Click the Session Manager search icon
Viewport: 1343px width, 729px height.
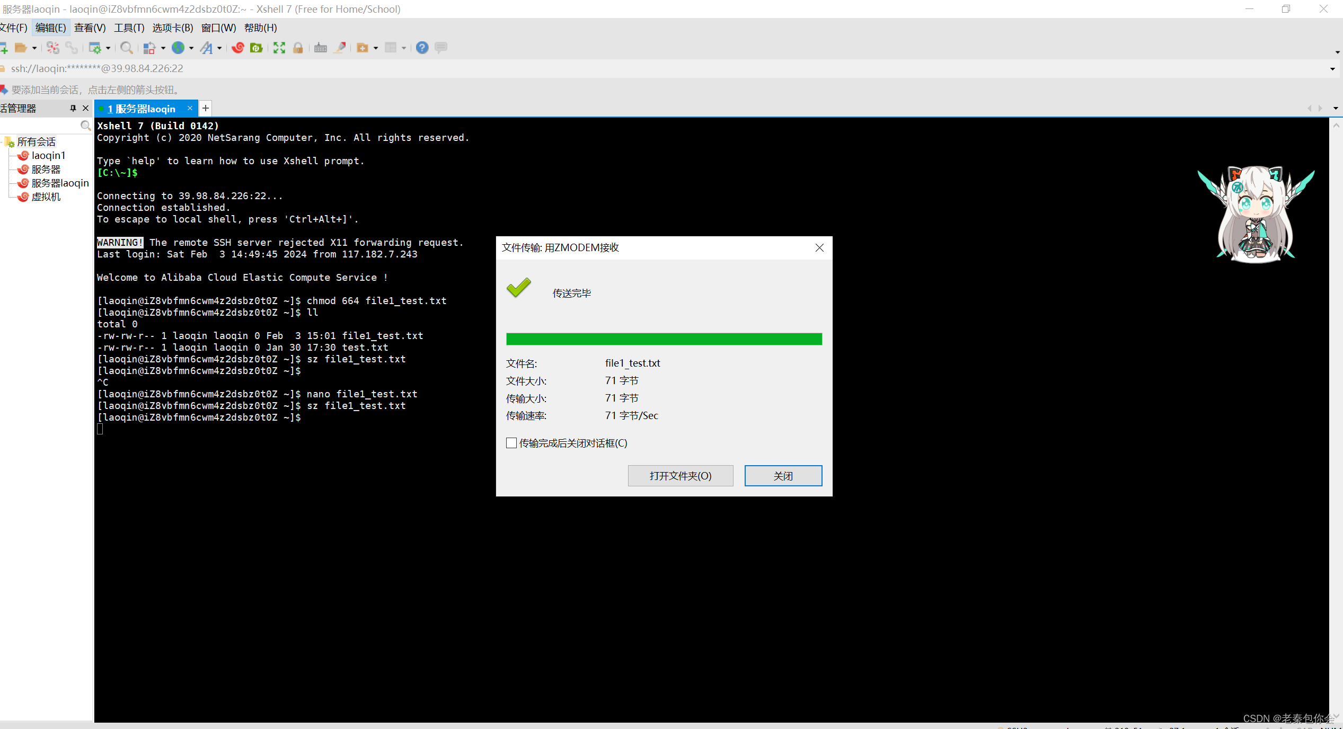pos(85,126)
